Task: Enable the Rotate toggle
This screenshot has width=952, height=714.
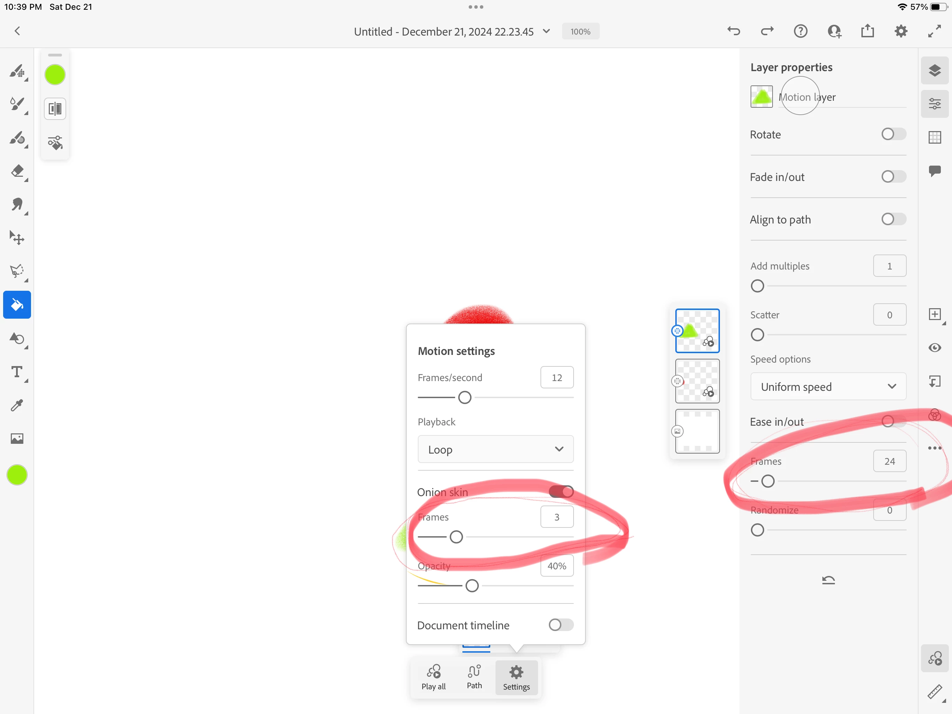Action: (893, 134)
